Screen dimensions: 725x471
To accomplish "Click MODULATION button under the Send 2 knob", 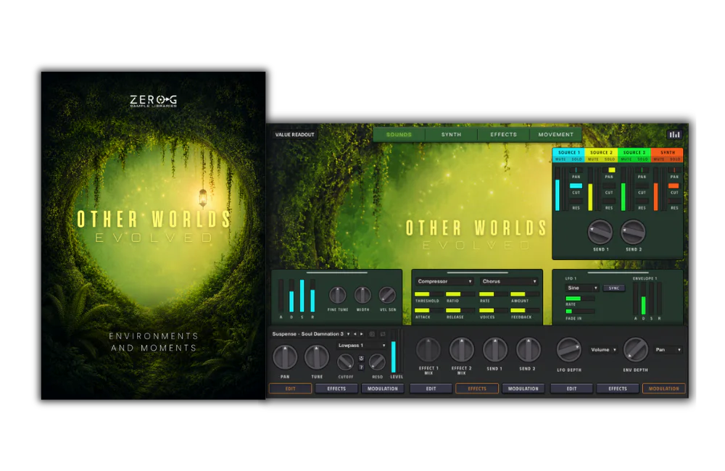I will 523,388.
